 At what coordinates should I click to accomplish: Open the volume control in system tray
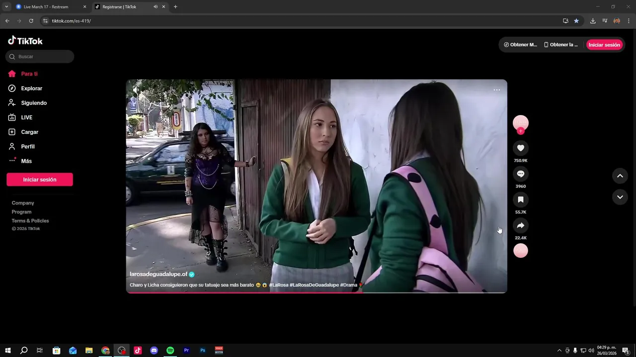(591, 351)
